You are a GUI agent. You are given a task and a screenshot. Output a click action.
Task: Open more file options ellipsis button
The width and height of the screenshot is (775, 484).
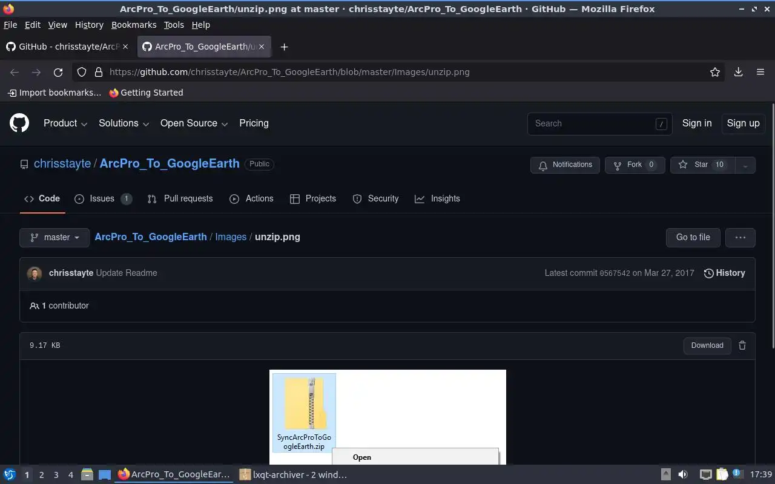point(740,237)
